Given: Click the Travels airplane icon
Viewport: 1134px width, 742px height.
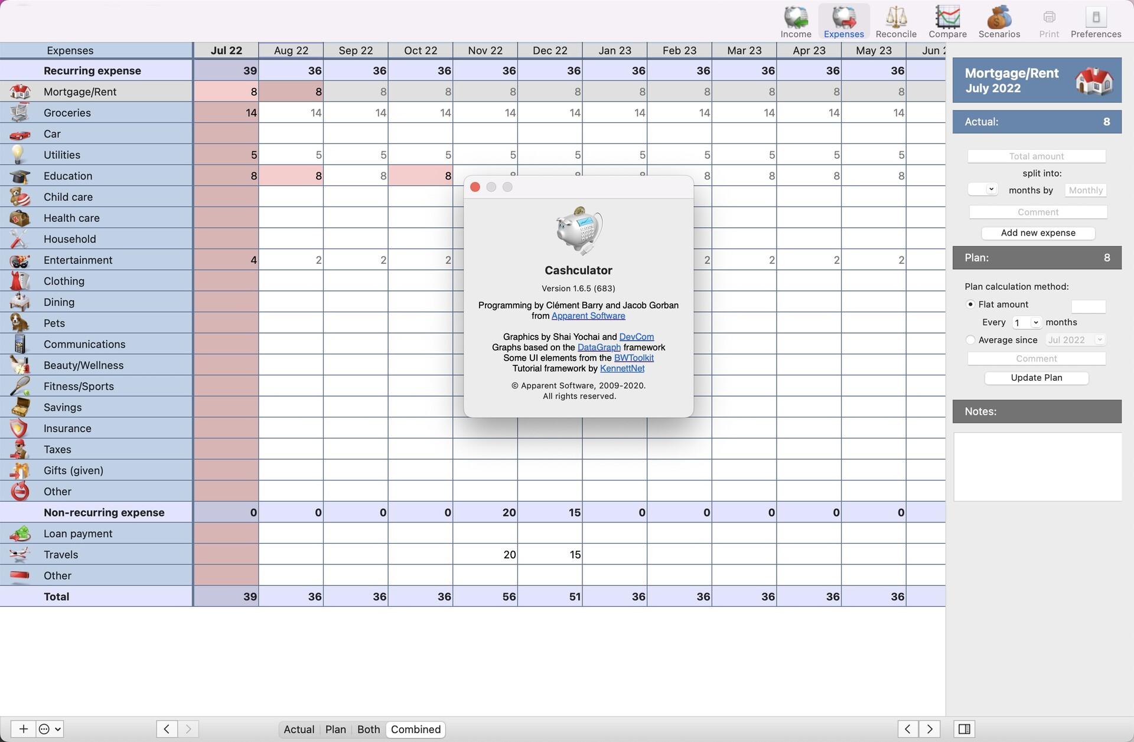Looking at the screenshot, I should click(x=19, y=554).
